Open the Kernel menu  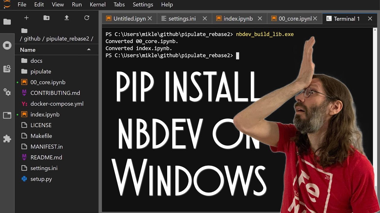[x=98, y=4]
